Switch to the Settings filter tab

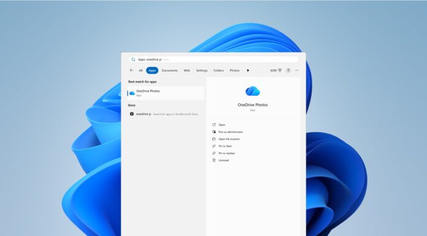click(202, 70)
